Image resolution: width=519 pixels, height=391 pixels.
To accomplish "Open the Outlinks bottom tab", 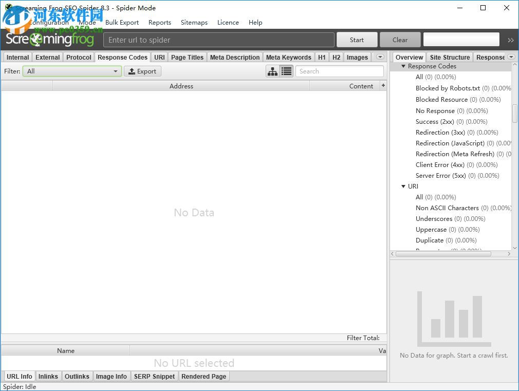I will (77, 377).
